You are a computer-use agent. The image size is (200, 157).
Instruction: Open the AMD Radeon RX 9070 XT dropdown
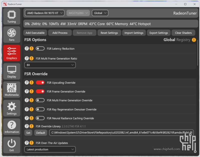point(45,13)
